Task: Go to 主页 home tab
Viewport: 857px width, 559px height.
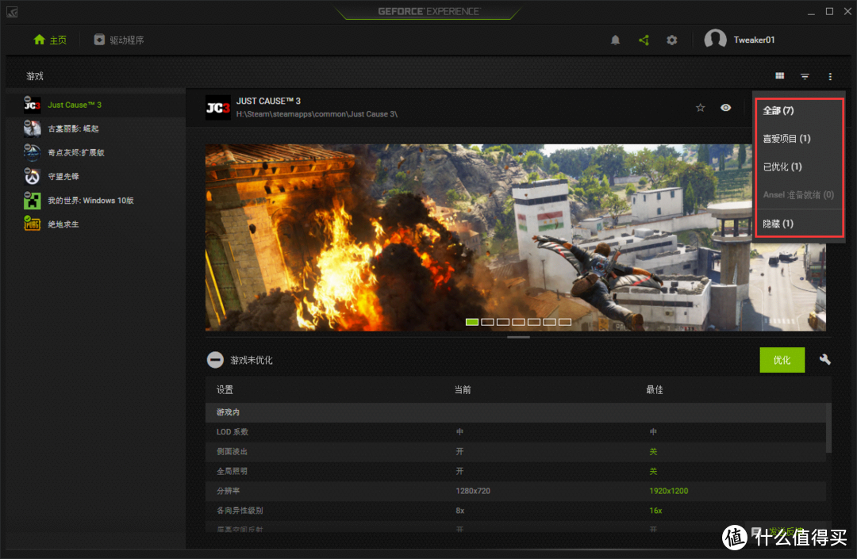Action: [x=50, y=40]
